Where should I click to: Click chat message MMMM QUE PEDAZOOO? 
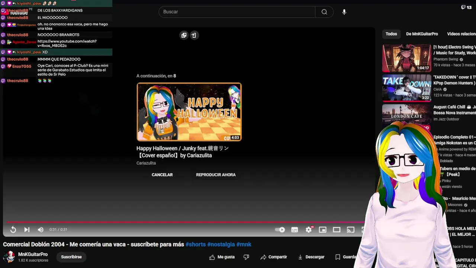(x=59, y=59)
